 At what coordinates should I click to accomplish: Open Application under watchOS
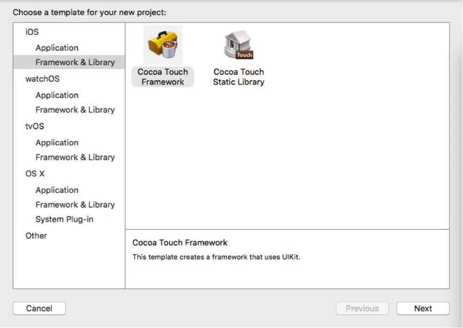pos(57,95)
